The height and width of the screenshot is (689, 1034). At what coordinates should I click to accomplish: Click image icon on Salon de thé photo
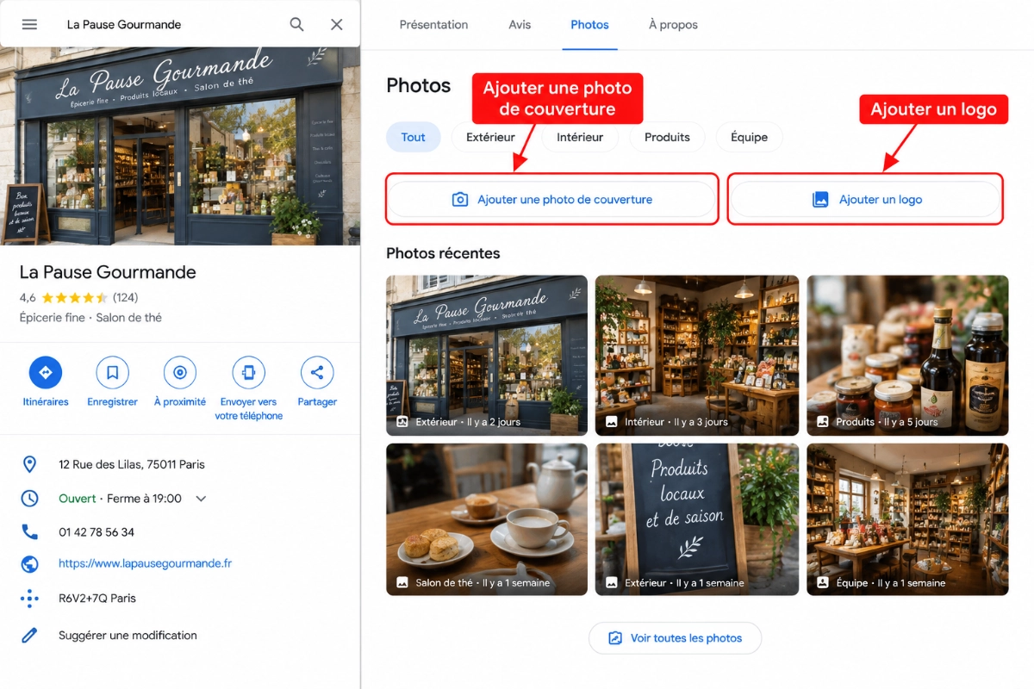(402, 583)
